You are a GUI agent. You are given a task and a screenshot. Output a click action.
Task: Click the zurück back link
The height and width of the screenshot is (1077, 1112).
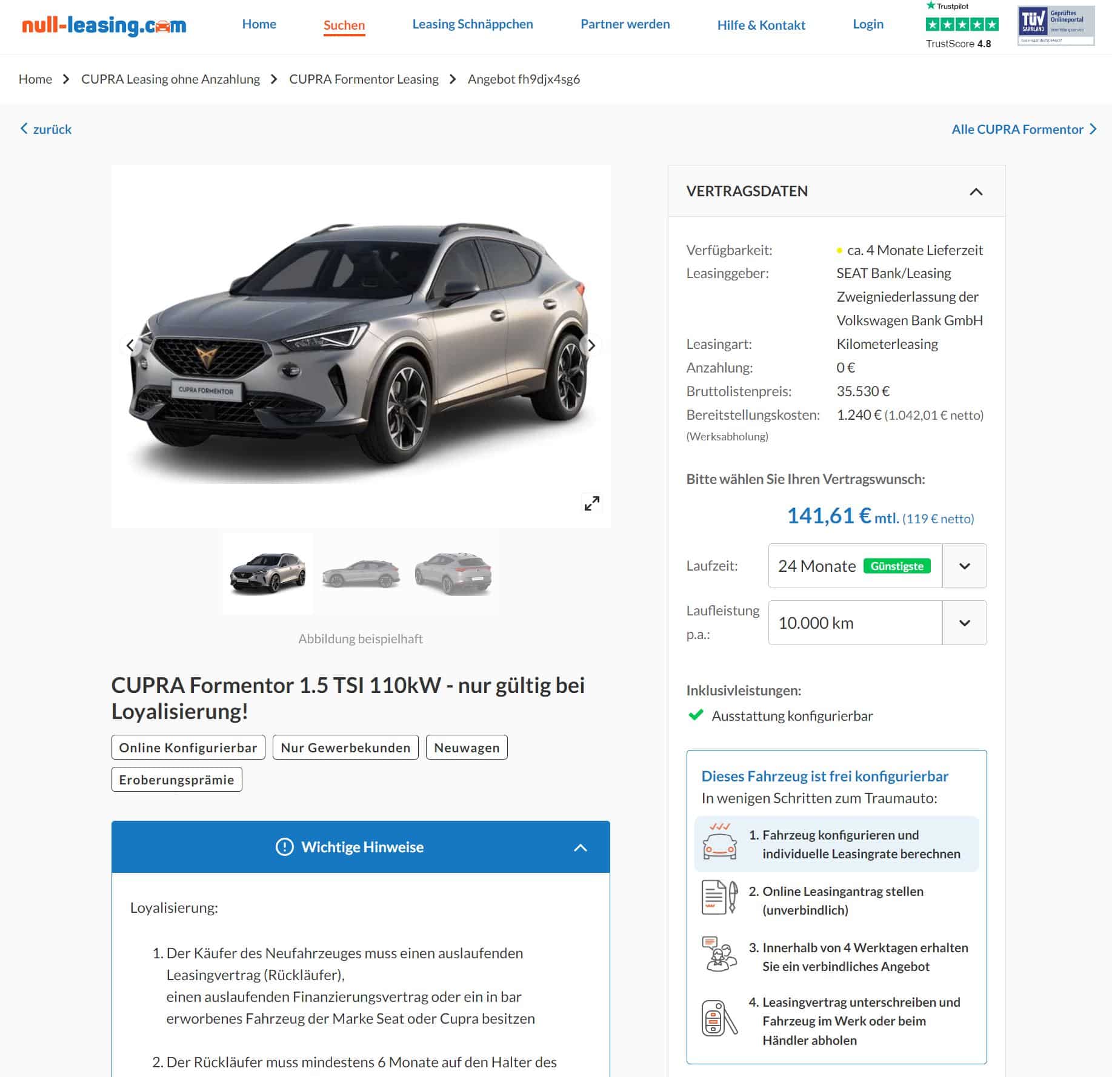coord(46,129)
